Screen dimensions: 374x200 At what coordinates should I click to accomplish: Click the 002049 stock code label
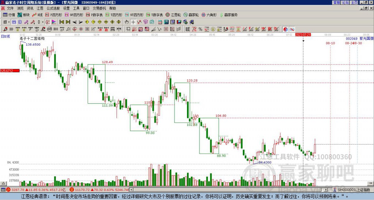point(352,38)
